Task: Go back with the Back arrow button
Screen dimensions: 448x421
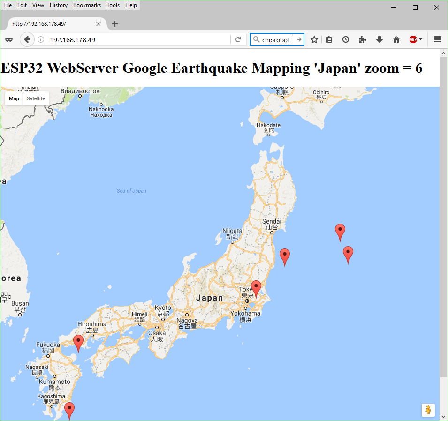Action: 27,39
